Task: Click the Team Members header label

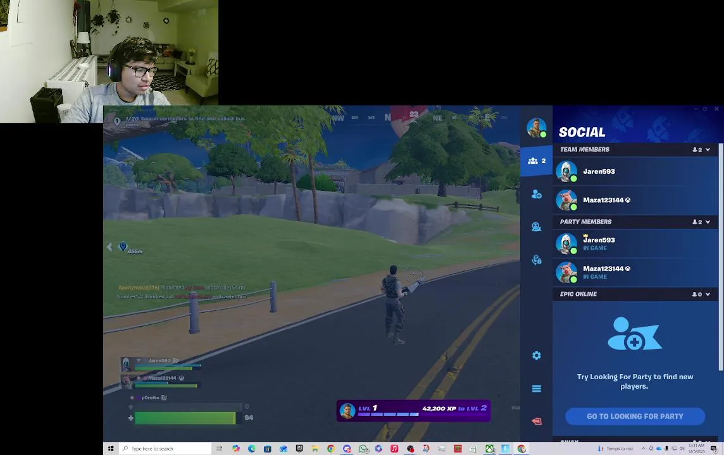Action: coord(585,149)
